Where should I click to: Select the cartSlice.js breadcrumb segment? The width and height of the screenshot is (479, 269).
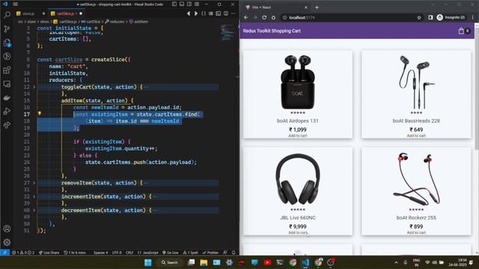(65, 22)
